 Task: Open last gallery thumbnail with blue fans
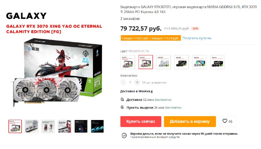point(97,126)
